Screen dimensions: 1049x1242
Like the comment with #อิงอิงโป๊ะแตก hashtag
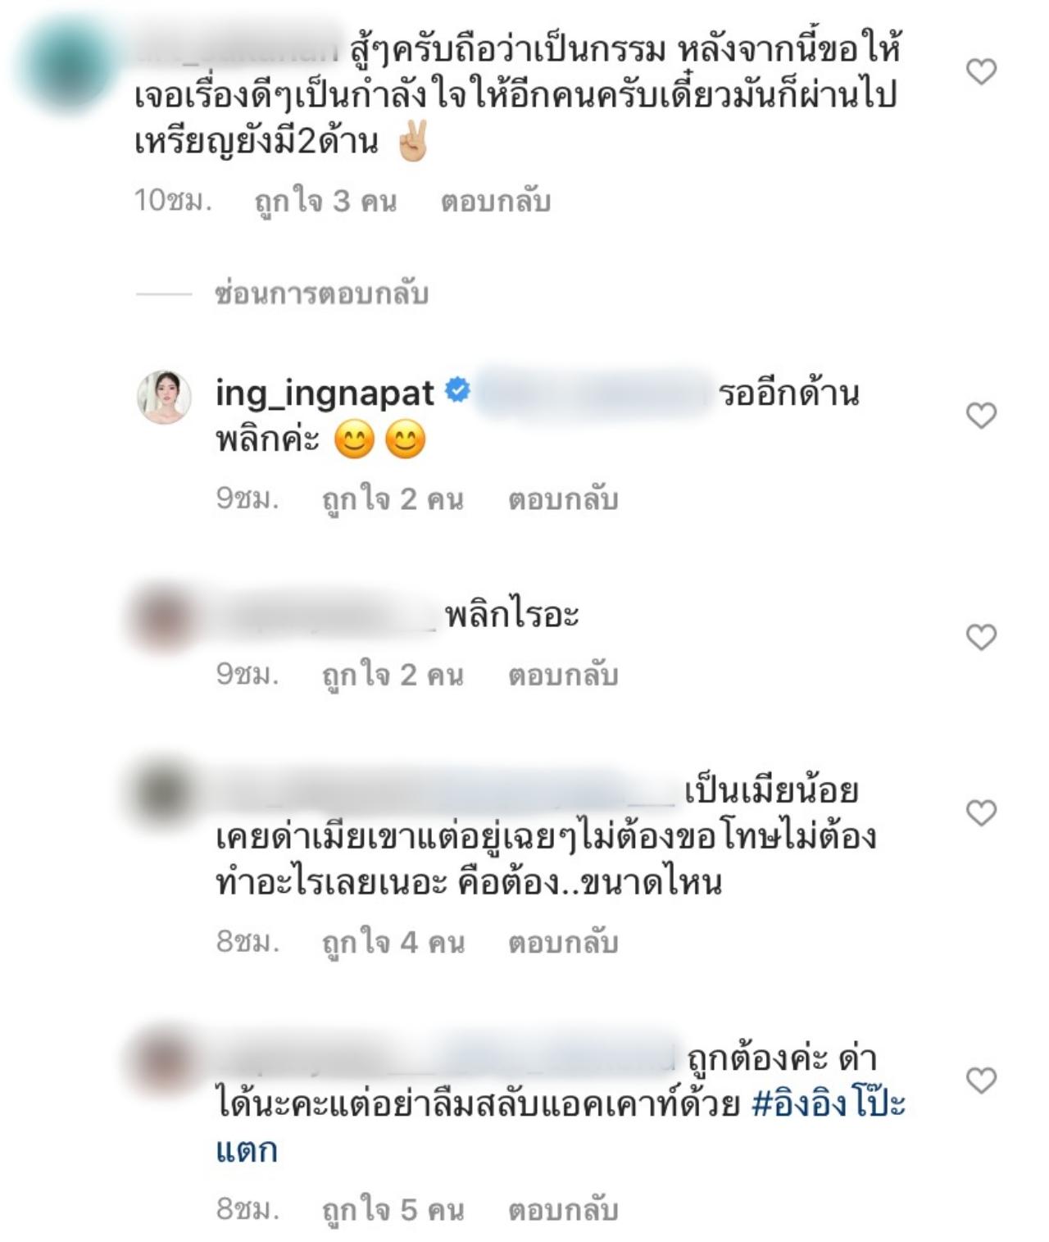point(981,1080)
